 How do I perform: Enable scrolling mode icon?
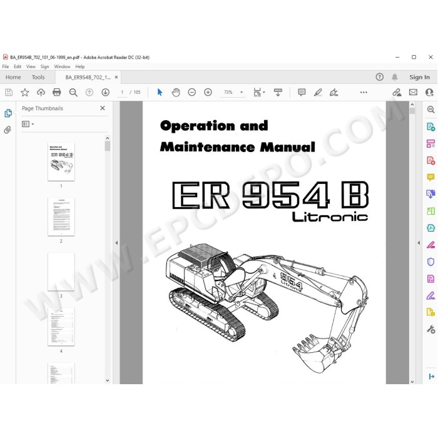(x=278, y=92)
